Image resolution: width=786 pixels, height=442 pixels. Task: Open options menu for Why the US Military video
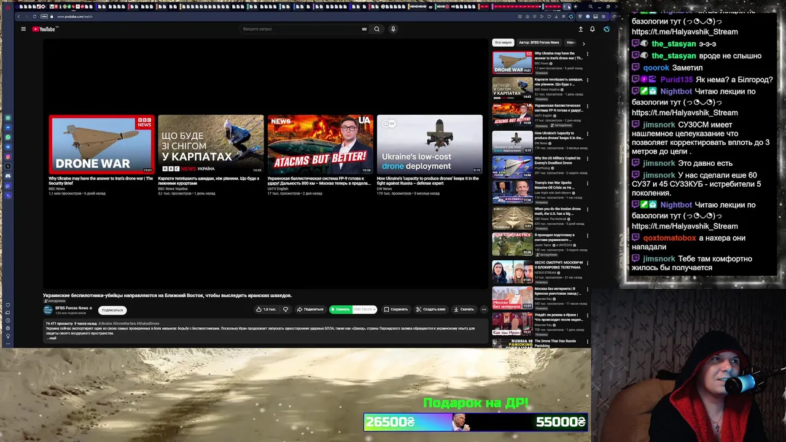[x=587, y=158]
